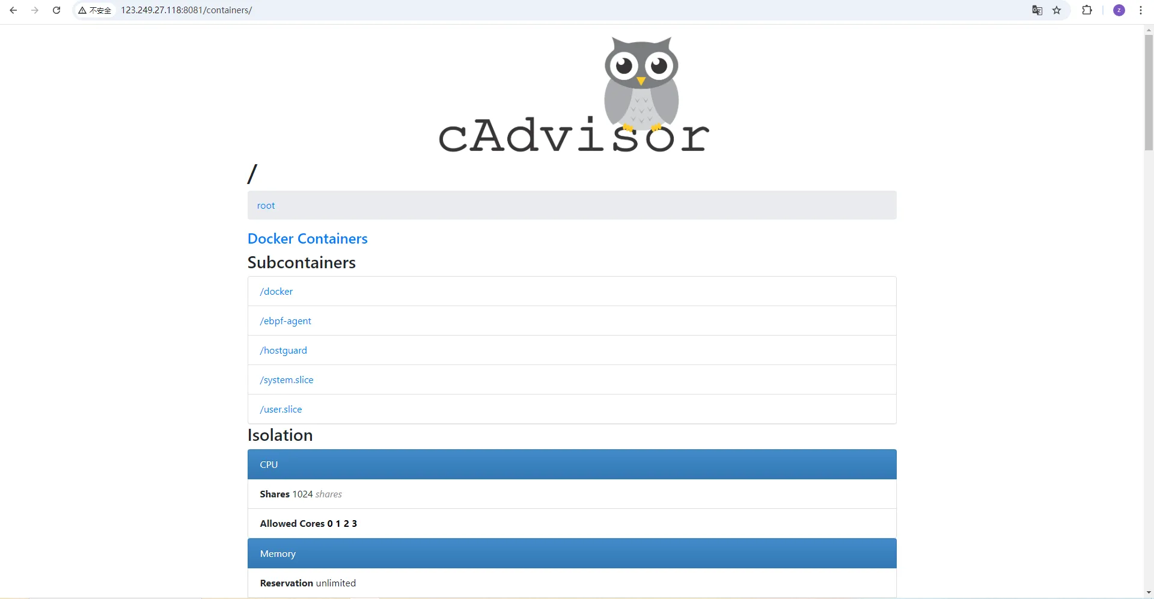Open the browser profile avatar

tap(1119, 10)
